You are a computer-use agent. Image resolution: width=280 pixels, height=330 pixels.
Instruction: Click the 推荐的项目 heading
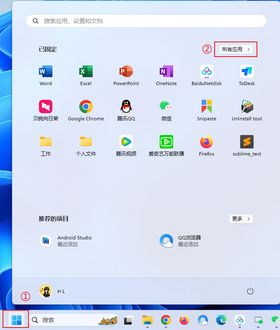pyautogui.click(x=53, y=219)
